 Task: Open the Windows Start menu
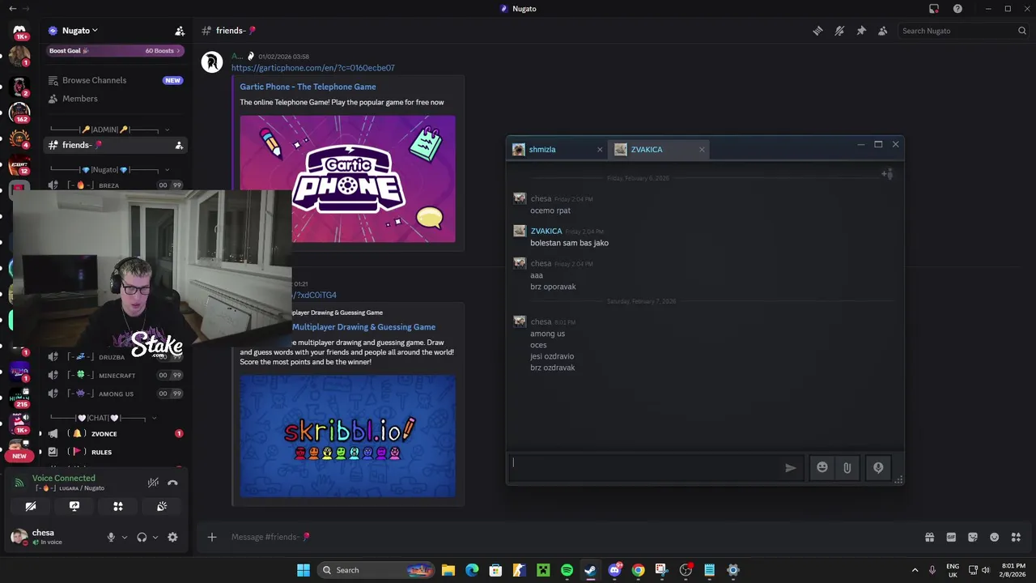[x=304, y=570]
